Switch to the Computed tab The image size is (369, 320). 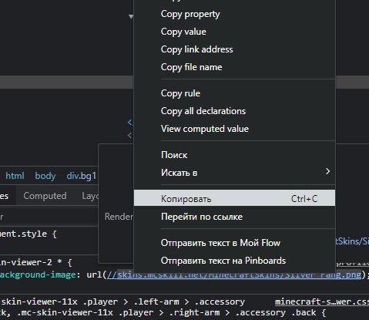(45, 196)
